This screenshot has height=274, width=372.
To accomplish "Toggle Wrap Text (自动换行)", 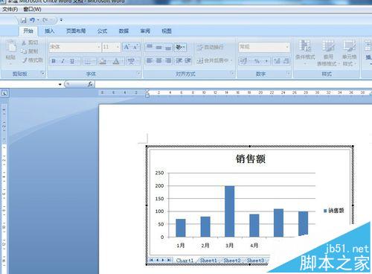I will click(x=211, y=47).
